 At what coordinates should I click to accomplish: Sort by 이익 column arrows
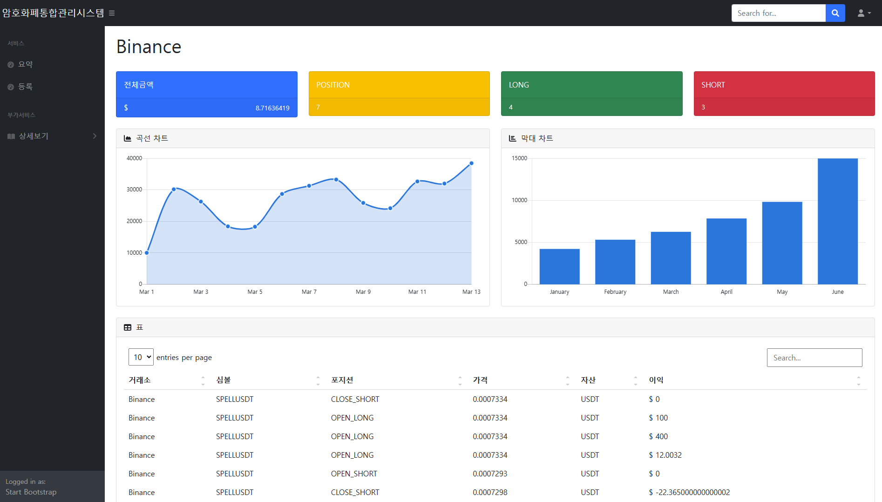(859, 380)
